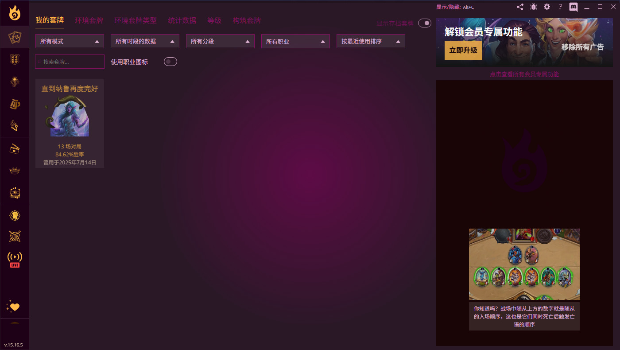
Task: Click the 你知道吗 tip text below the video
Action: 524,316
